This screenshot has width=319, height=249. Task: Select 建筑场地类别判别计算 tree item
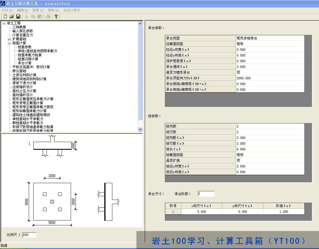[29, 79]
